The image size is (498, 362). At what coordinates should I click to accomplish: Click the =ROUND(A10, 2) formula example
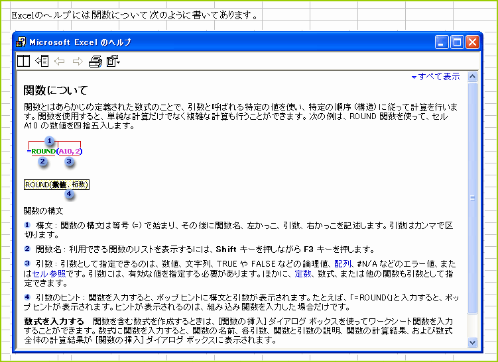[54, 151]
